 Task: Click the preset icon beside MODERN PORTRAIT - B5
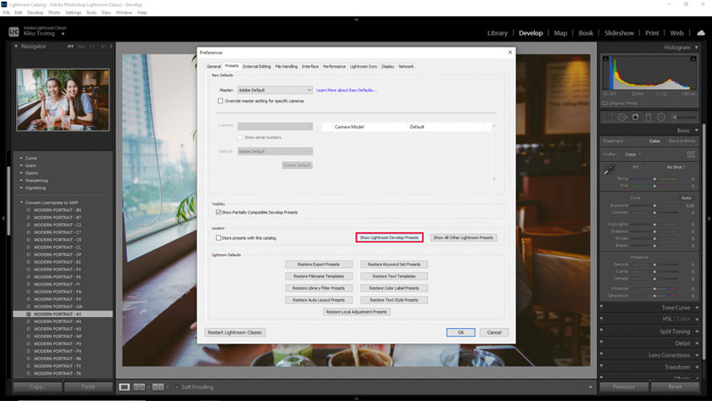click(29, 210)
